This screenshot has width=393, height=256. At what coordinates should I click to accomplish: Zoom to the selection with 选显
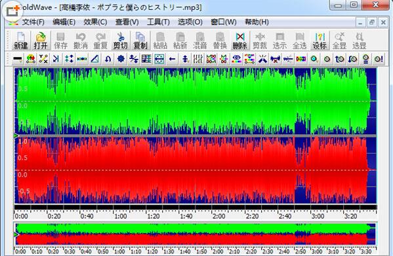360,41
